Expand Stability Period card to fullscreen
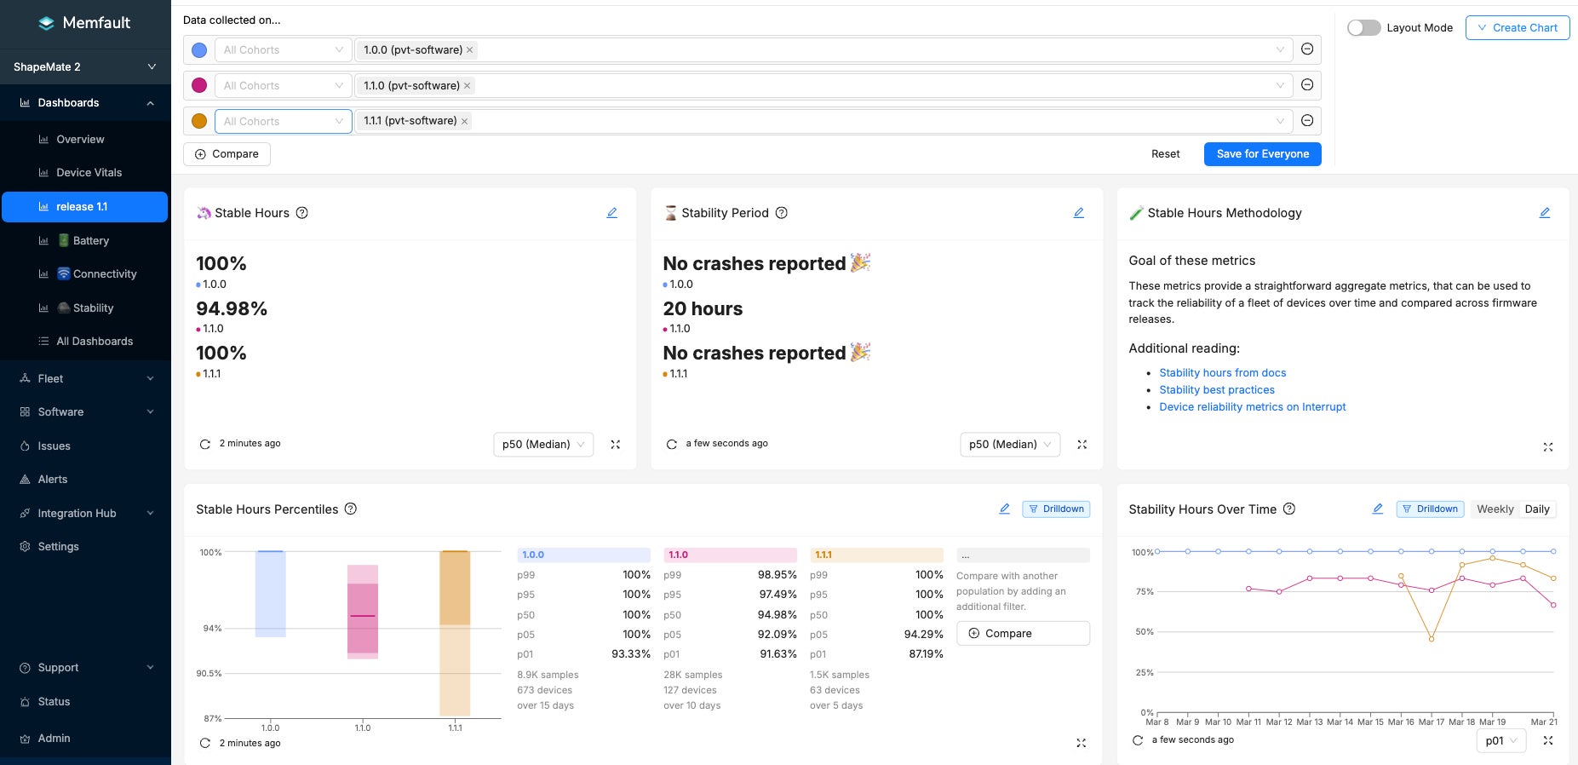This screenshot has height=765, width=1578. tap(1082, 445)
